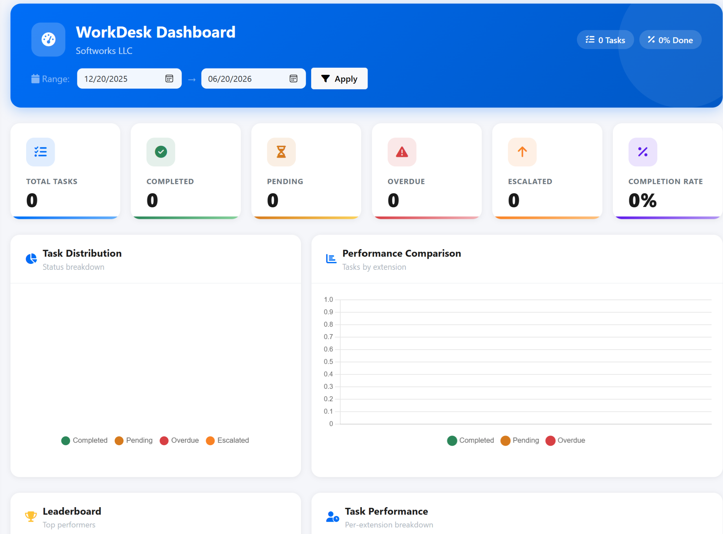Toggle Completed in Performance Comparison legend
The height and width of the screenshot is (534, 723).
tap(471, 440)
